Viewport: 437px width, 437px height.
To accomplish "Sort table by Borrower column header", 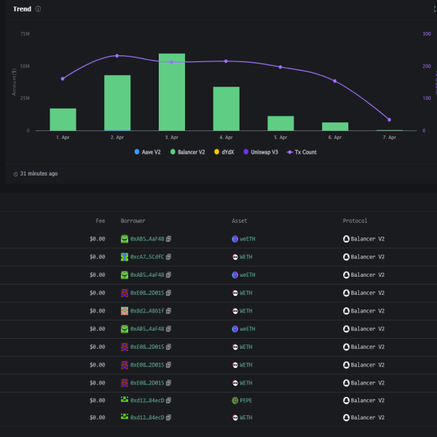I will (x=133, y=221).
